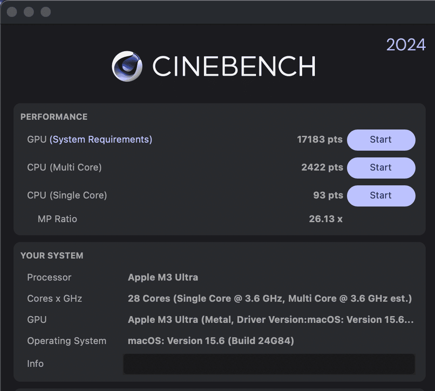435x391 pixels.
Task: Click the PERFORMANCE section heading
Action: [54, 117]
